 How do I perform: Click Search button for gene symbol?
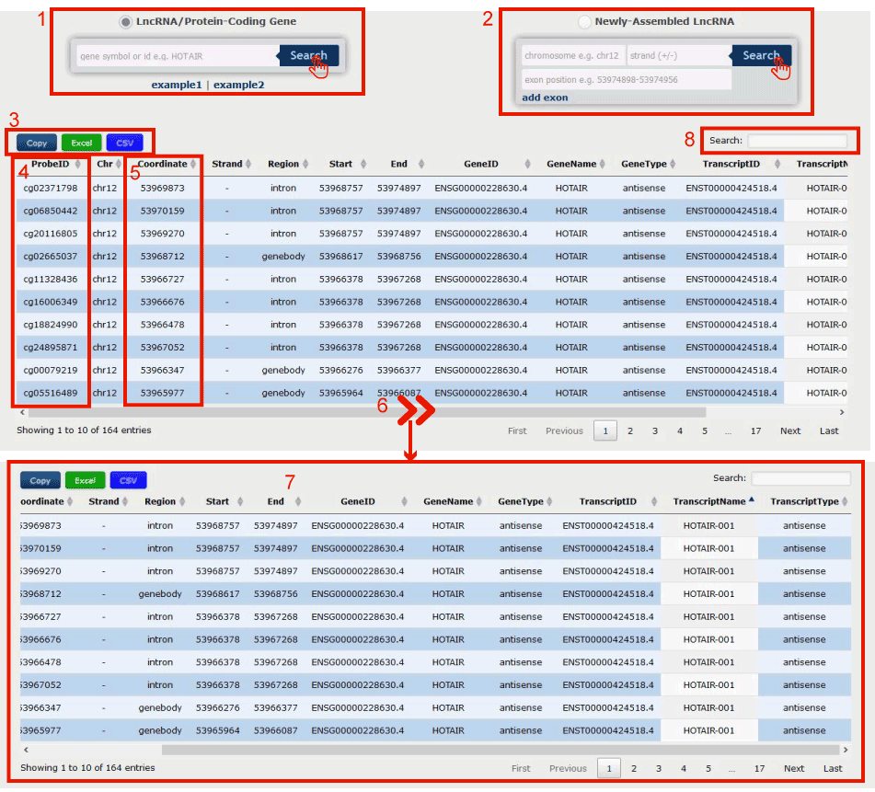point(308,56)
